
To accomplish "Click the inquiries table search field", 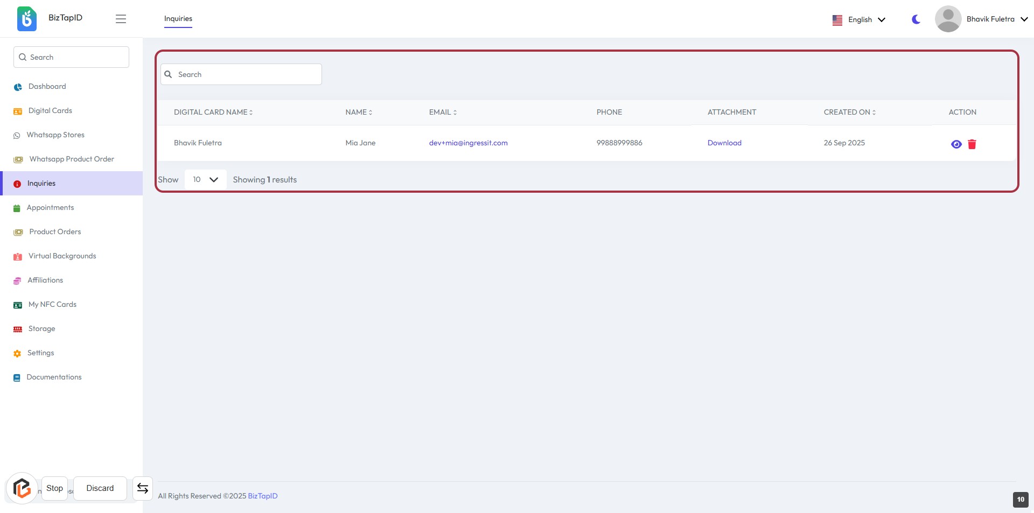I will [x=241, y=75].
